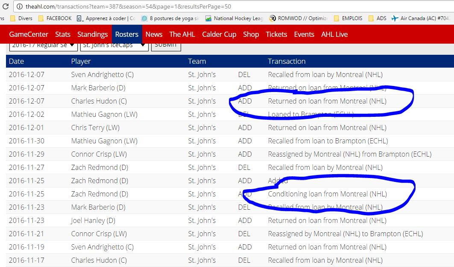This screenshot has width=454, height=267.
Task: Open the Divers bookmark folder
Action: click(21, 18)
